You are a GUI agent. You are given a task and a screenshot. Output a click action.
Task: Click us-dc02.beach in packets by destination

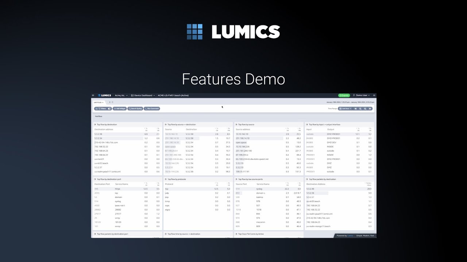coord(313,201)
